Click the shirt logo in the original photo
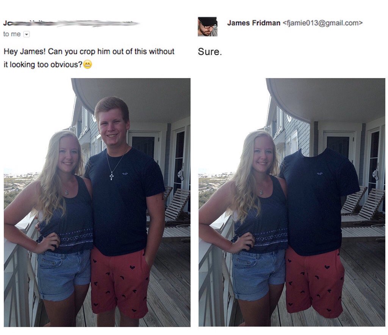 coord(124,174)
